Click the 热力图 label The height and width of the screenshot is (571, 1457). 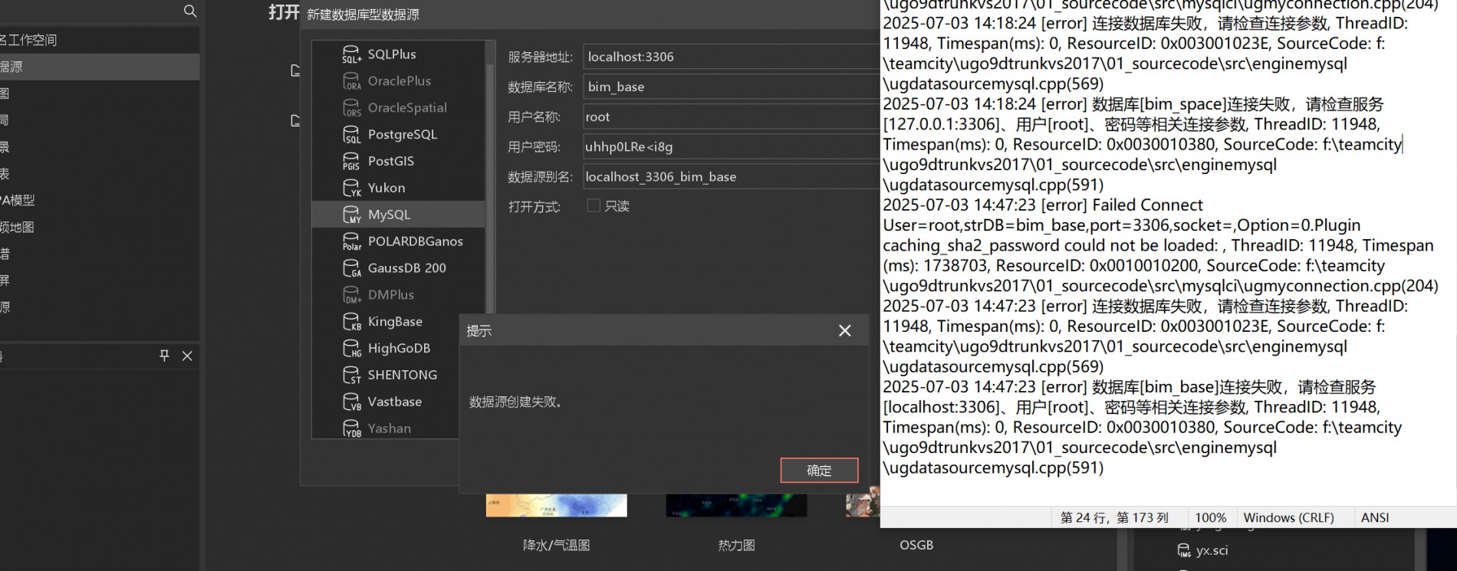[736, 545]
